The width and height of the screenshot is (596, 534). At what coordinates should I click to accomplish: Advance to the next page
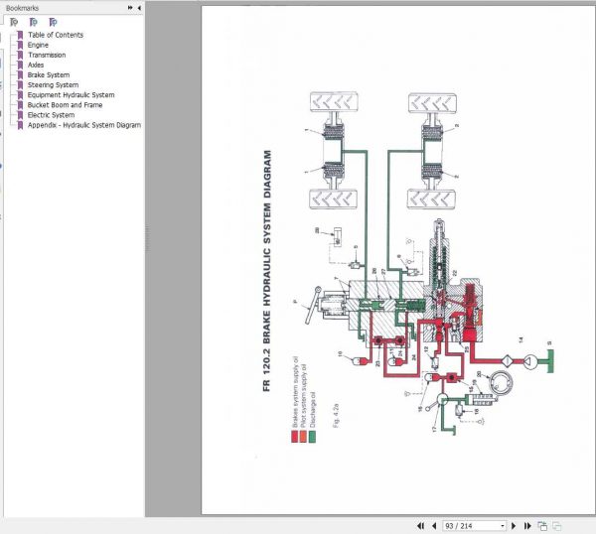point(515,525)
